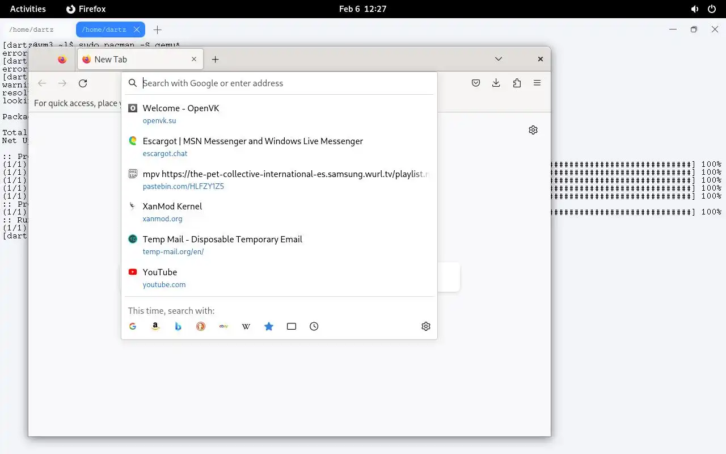Open Firefox app menu in top bar
The width and height of the screenshot is (726, 454).
(x=86, y=9)
